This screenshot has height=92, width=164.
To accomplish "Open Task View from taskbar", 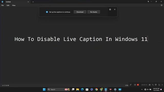I will tap(73, 89).
